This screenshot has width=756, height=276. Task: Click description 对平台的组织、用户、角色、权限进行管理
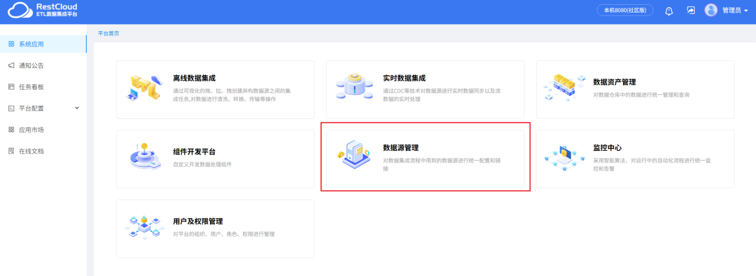click(x=224, y=234)
